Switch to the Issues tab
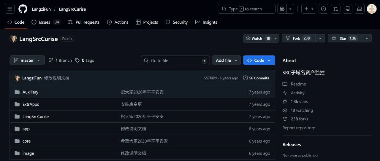380x161 pixels. (x=46, y=22)
